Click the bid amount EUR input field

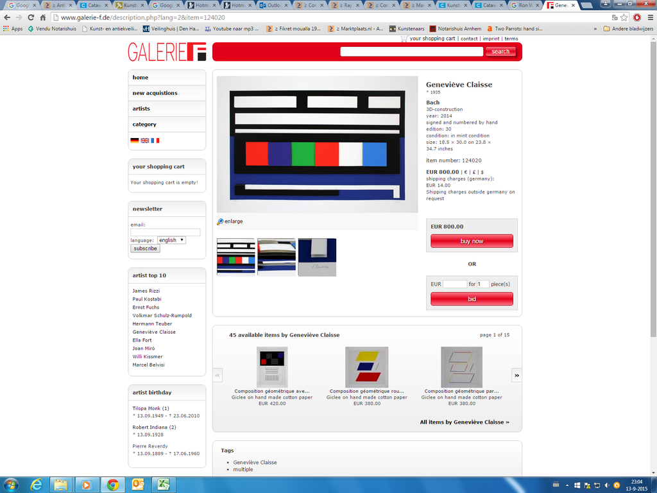[x=455, y=284]
